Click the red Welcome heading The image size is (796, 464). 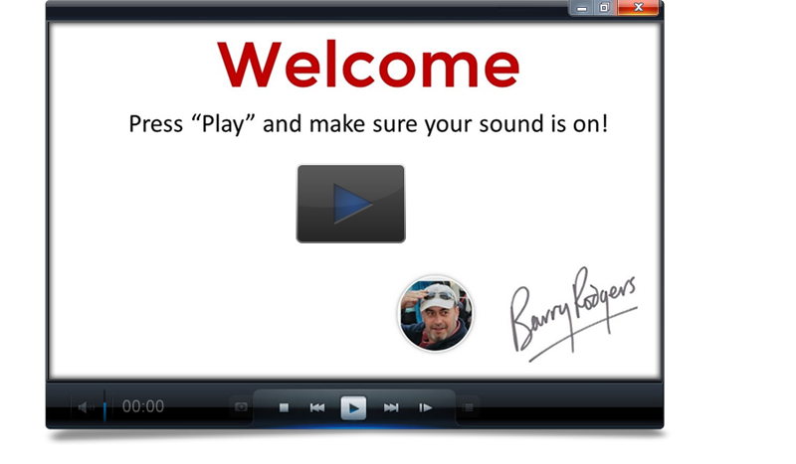coord(368,65)
